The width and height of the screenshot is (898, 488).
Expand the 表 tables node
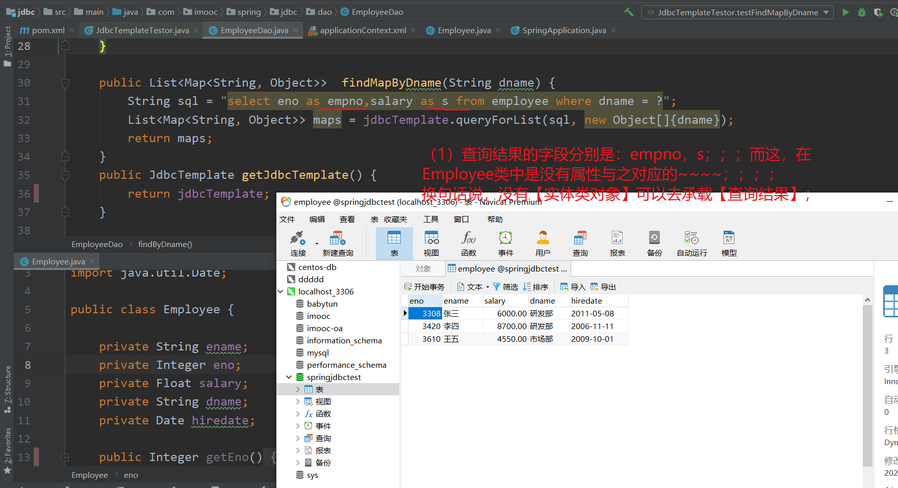tap(298, 390)
